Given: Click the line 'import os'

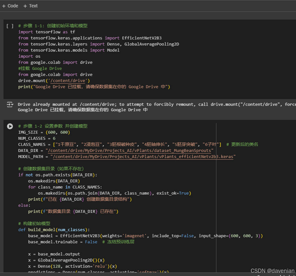Looking at the screenshot, I should [x=29, y=56].
